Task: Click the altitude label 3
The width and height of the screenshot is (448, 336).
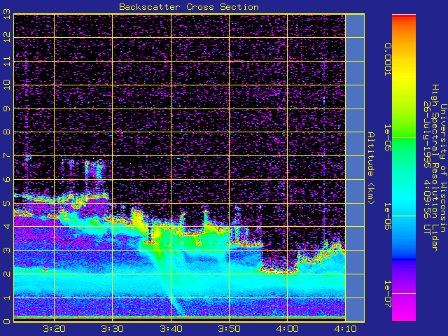Action: (7, 251)
